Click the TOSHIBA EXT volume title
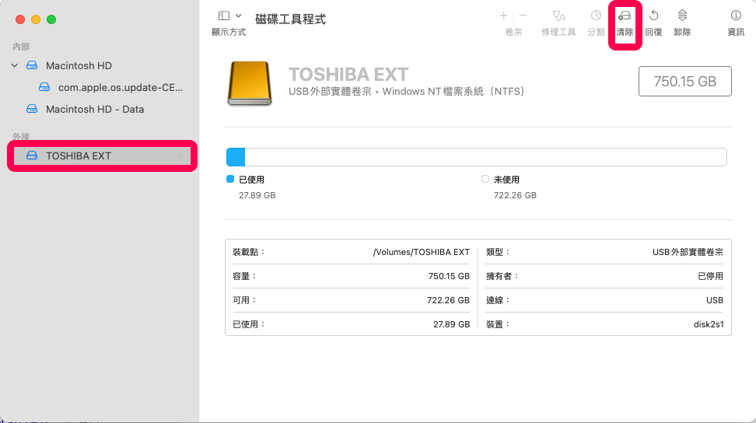The height and width of the screenshot is (423, 756). (348, 74)
